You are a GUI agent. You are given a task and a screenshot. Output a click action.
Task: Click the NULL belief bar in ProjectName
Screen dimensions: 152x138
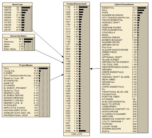[43, 68]
